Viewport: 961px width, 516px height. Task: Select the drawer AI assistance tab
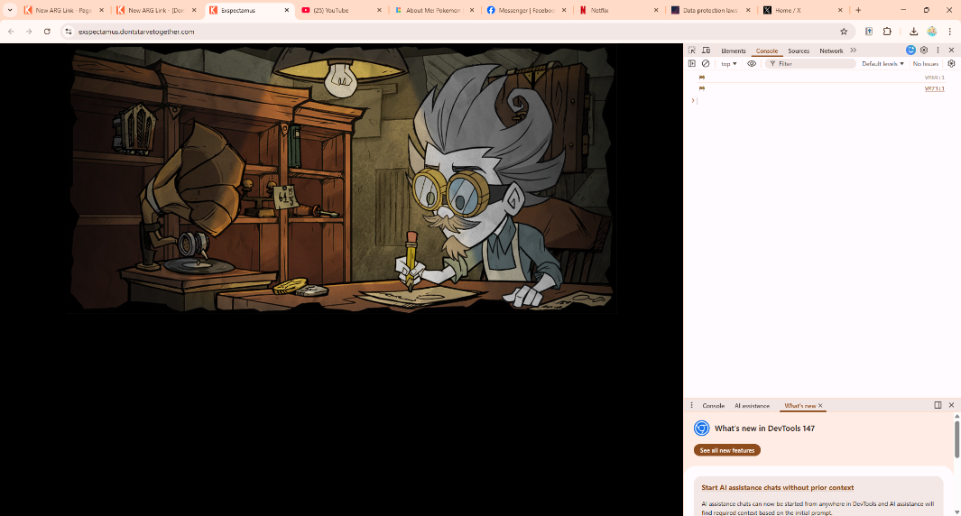752,406
